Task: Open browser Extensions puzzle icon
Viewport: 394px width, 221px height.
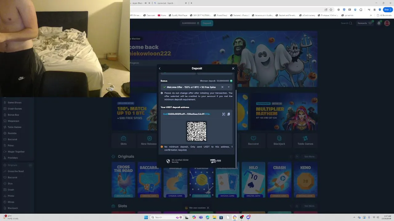Action: pos(361,10)
